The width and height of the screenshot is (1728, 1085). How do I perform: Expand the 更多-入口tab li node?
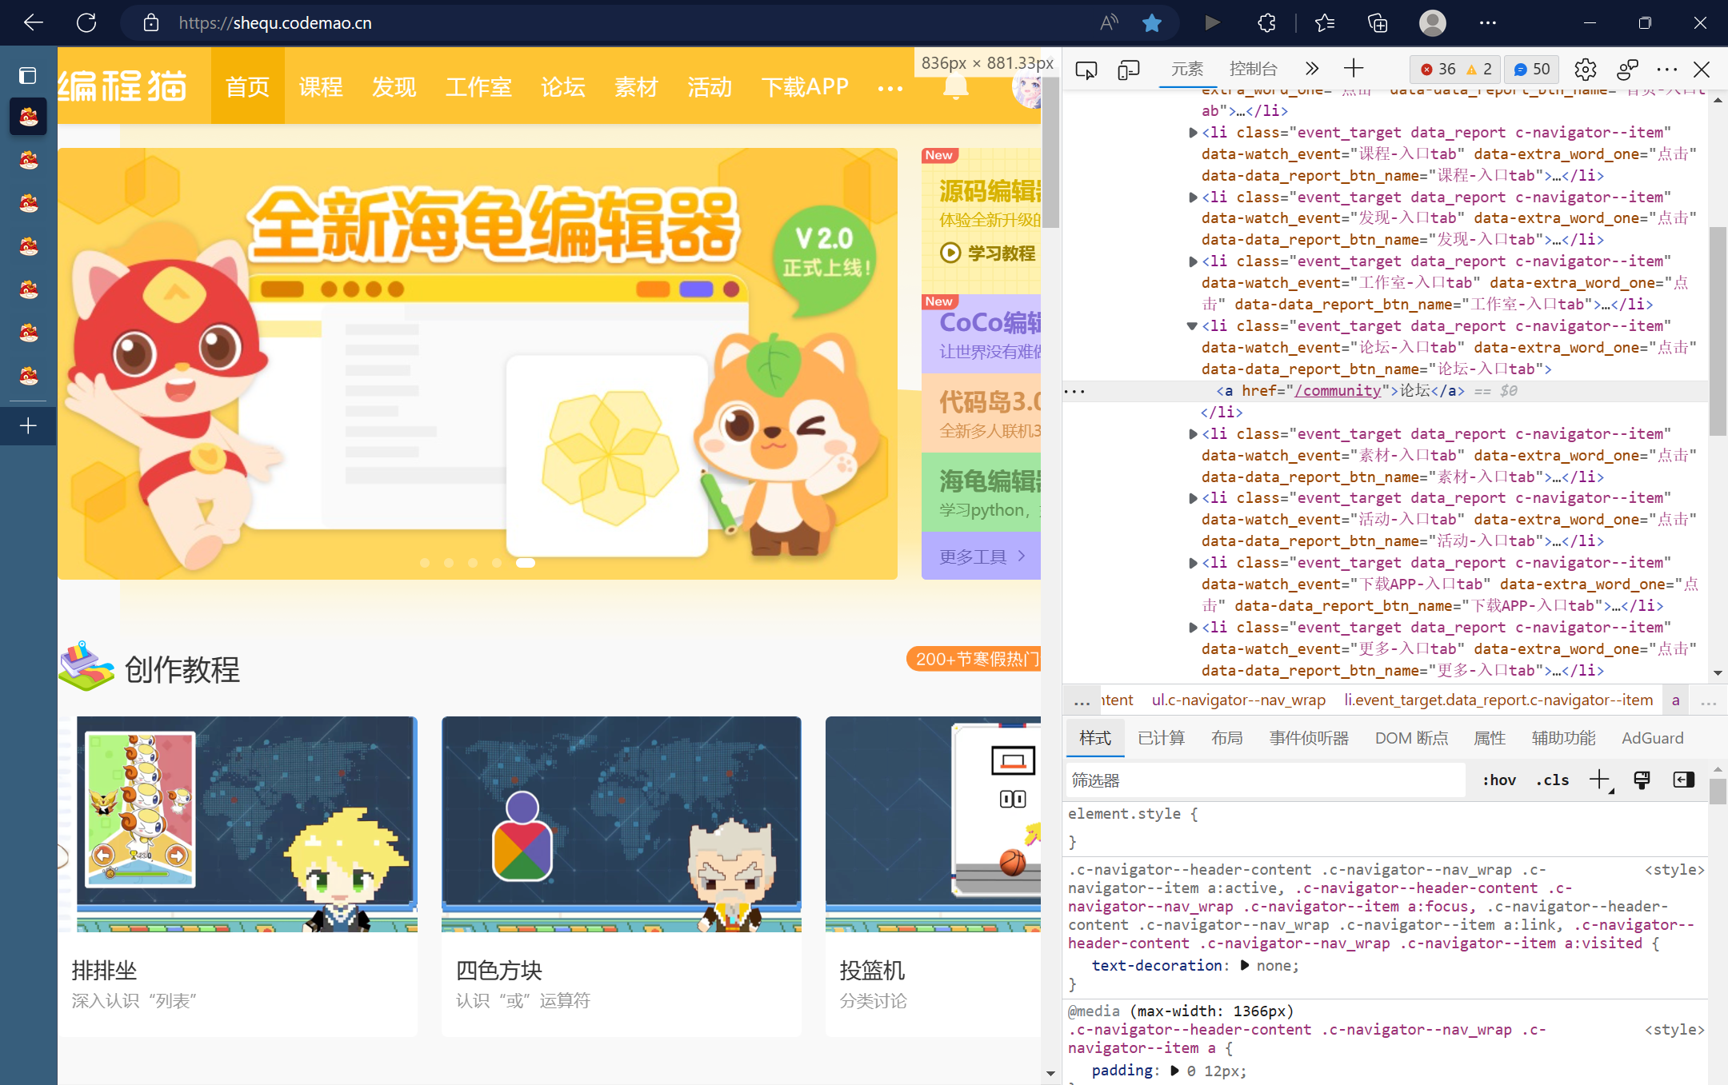(1193, 628)
